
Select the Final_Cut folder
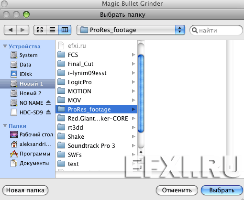tap(96, 64)
